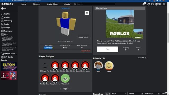The height and width of the screenshot is (95, 169).
Task: Open the first friend's avatar in Friends
Action: click(x=98, y=66)
